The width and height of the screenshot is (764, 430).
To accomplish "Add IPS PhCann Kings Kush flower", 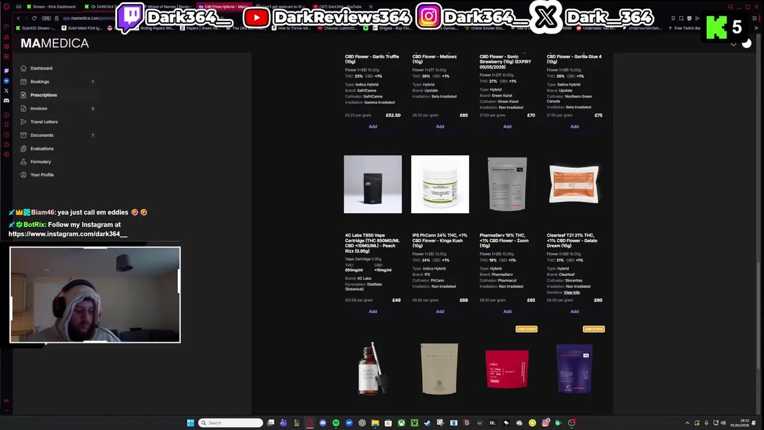I will click(x=440, y=311).
